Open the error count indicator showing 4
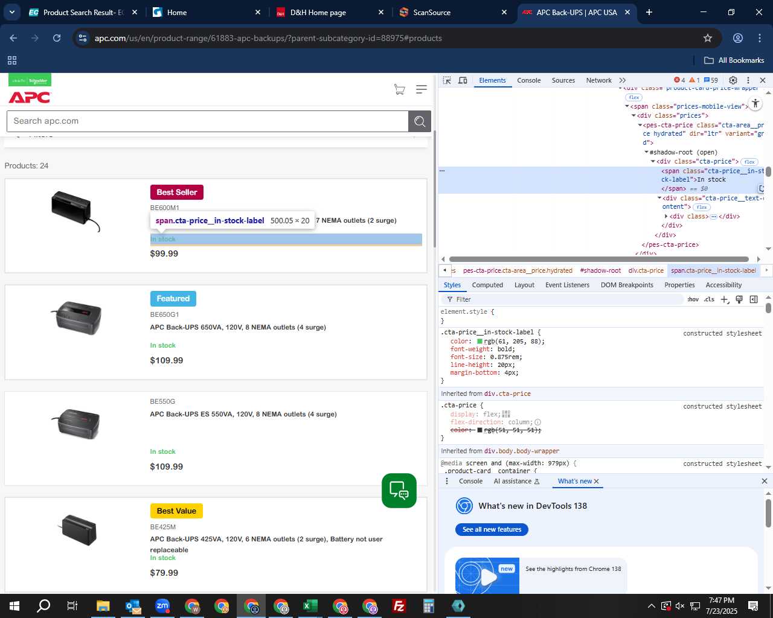Screen dimensions: 773x618 pos(679,80)
